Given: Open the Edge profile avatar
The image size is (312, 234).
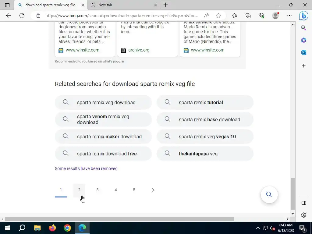Looking at the screenshot, I should [275, 16].
